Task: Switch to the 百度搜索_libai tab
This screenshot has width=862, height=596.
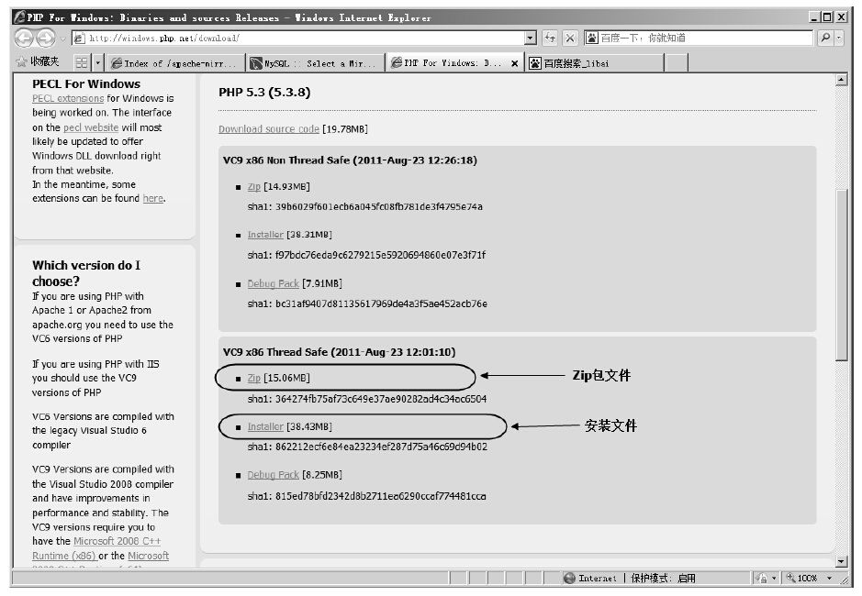Action: 594,63
